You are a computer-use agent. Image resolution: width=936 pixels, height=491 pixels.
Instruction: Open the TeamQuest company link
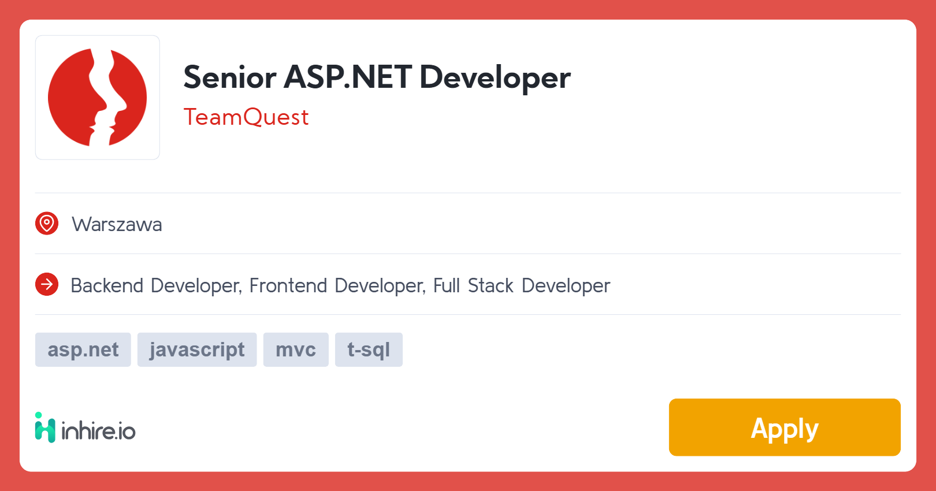click(x=246, y=117)
